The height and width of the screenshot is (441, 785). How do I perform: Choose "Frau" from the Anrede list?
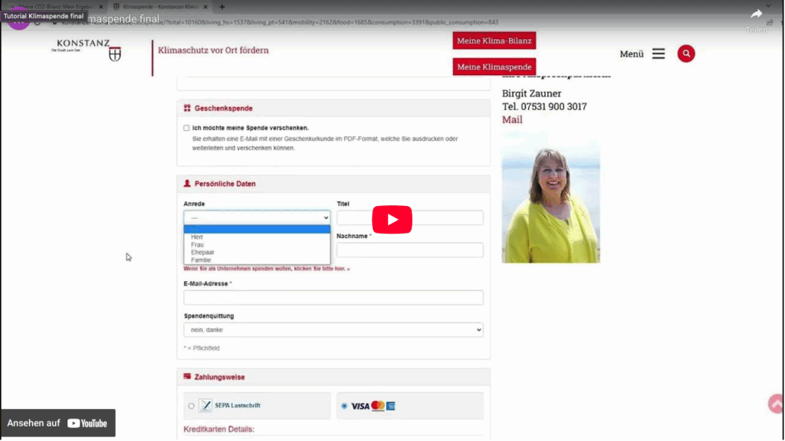(197, 245)
